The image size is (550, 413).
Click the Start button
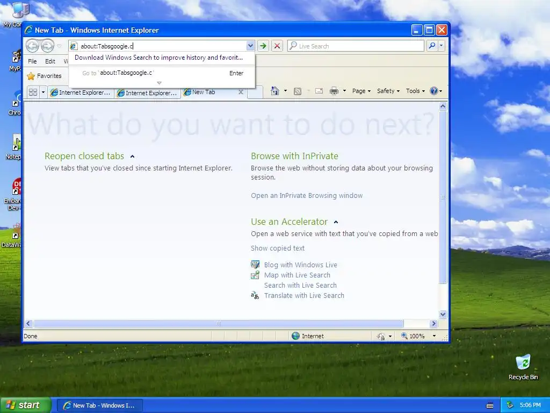[x=25, y=405]
